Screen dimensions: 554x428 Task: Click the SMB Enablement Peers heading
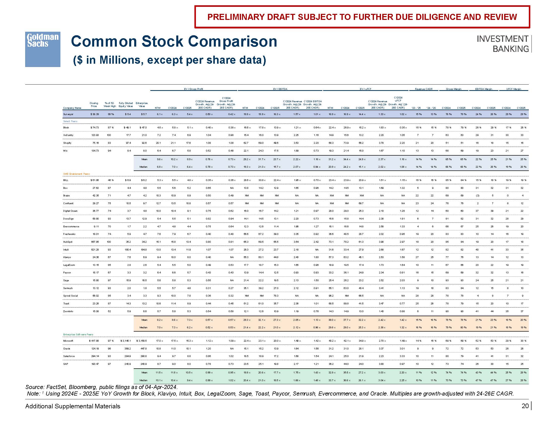[76, 174]
